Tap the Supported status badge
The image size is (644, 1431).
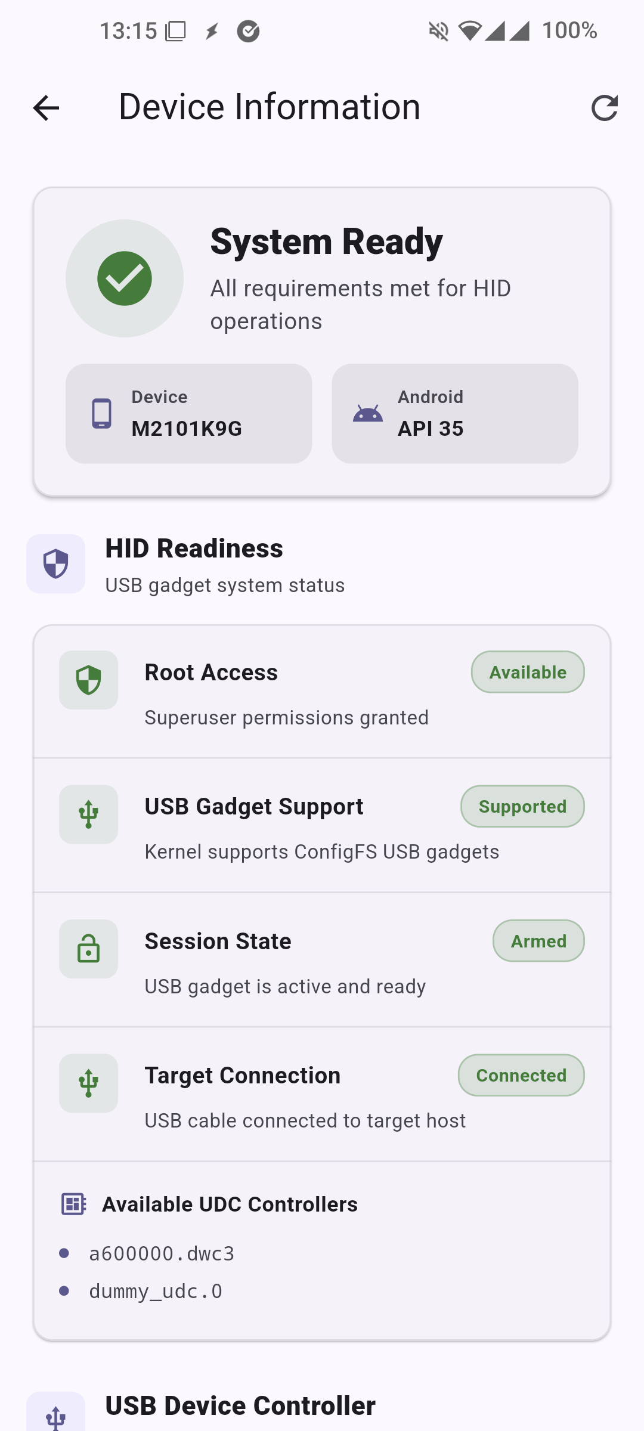click(x=522, y=806)
